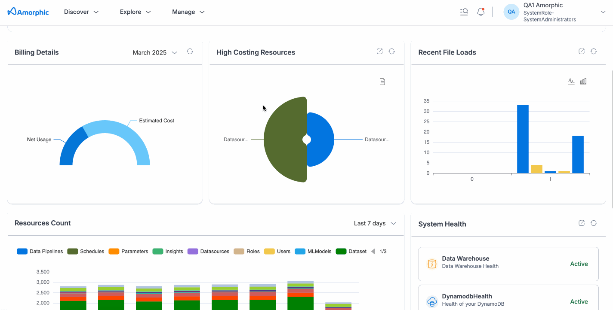Switch Recent File Loads to bar chart

tap(583, 82)
